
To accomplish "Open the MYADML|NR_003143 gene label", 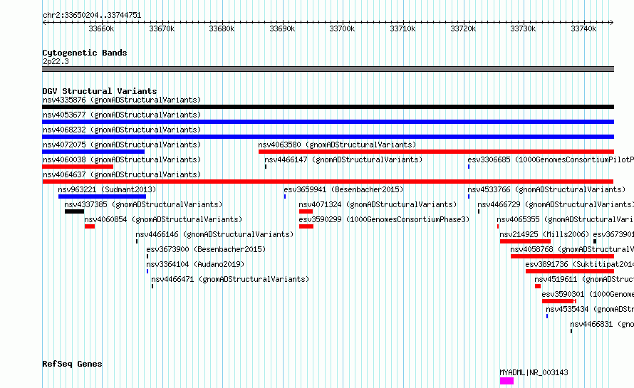I will (x=534, y=372).
